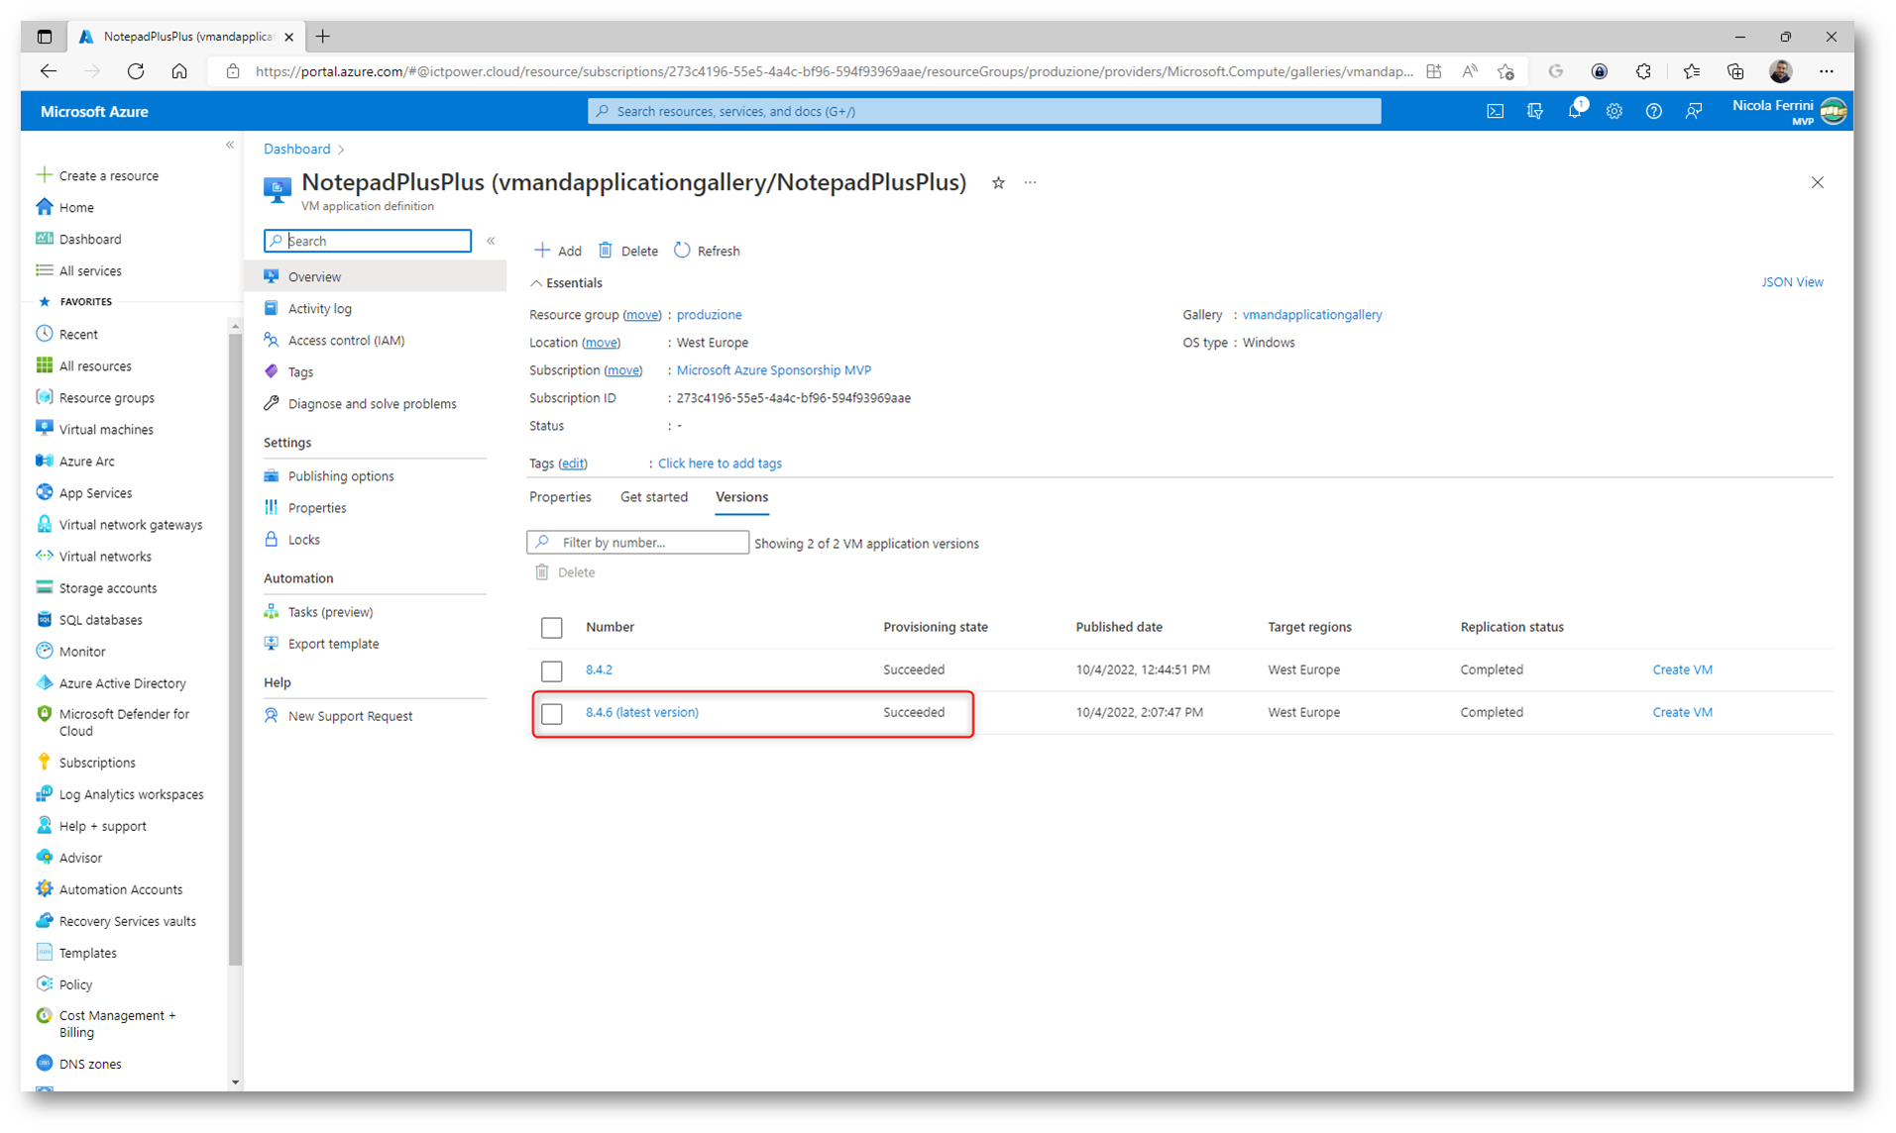Favorite this resource with the star icon
The width and height of the screenshot is (1896, 1133).
(998, 182)
